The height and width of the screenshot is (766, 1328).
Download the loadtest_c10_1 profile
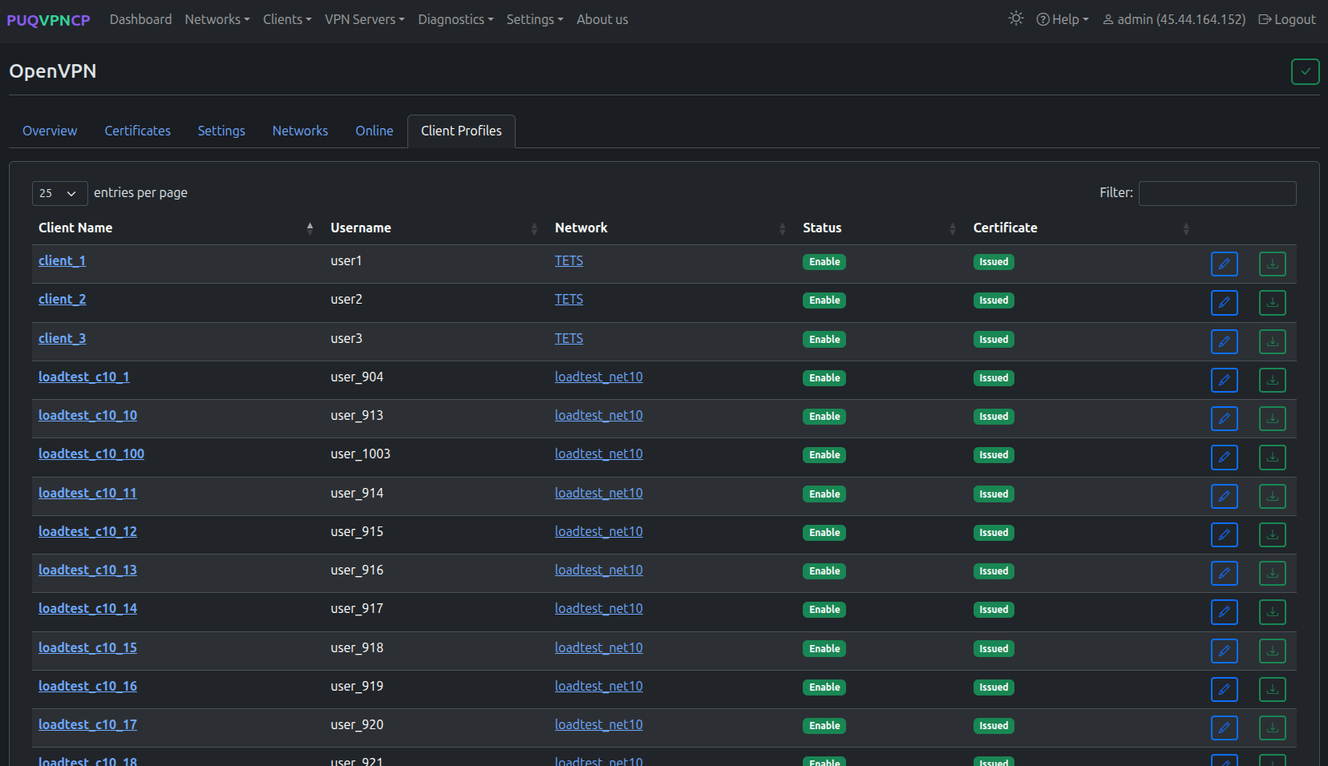coord(1273,380)
